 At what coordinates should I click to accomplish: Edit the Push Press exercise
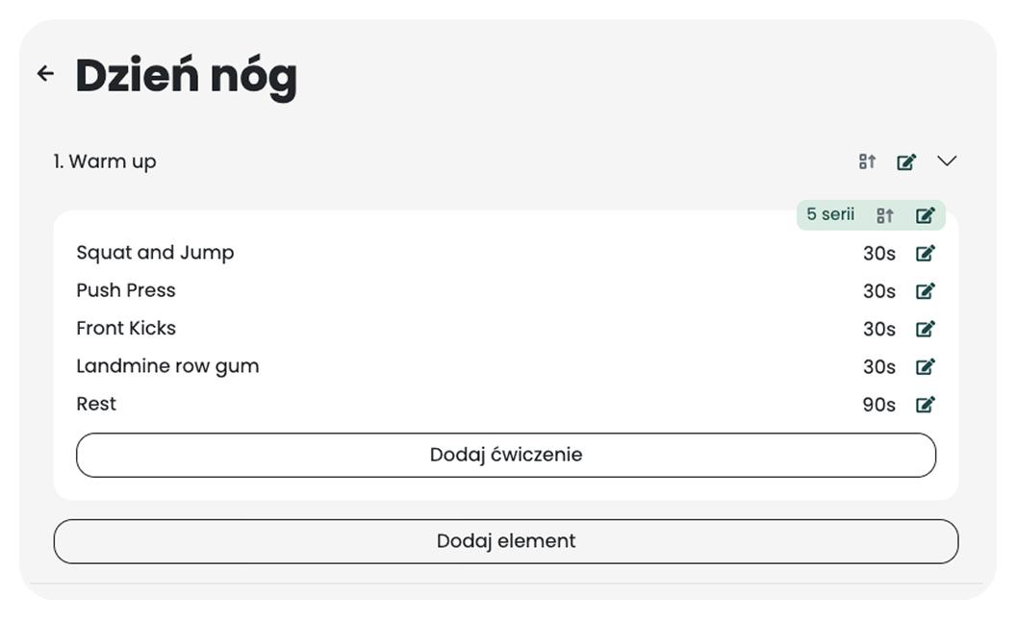925,291
